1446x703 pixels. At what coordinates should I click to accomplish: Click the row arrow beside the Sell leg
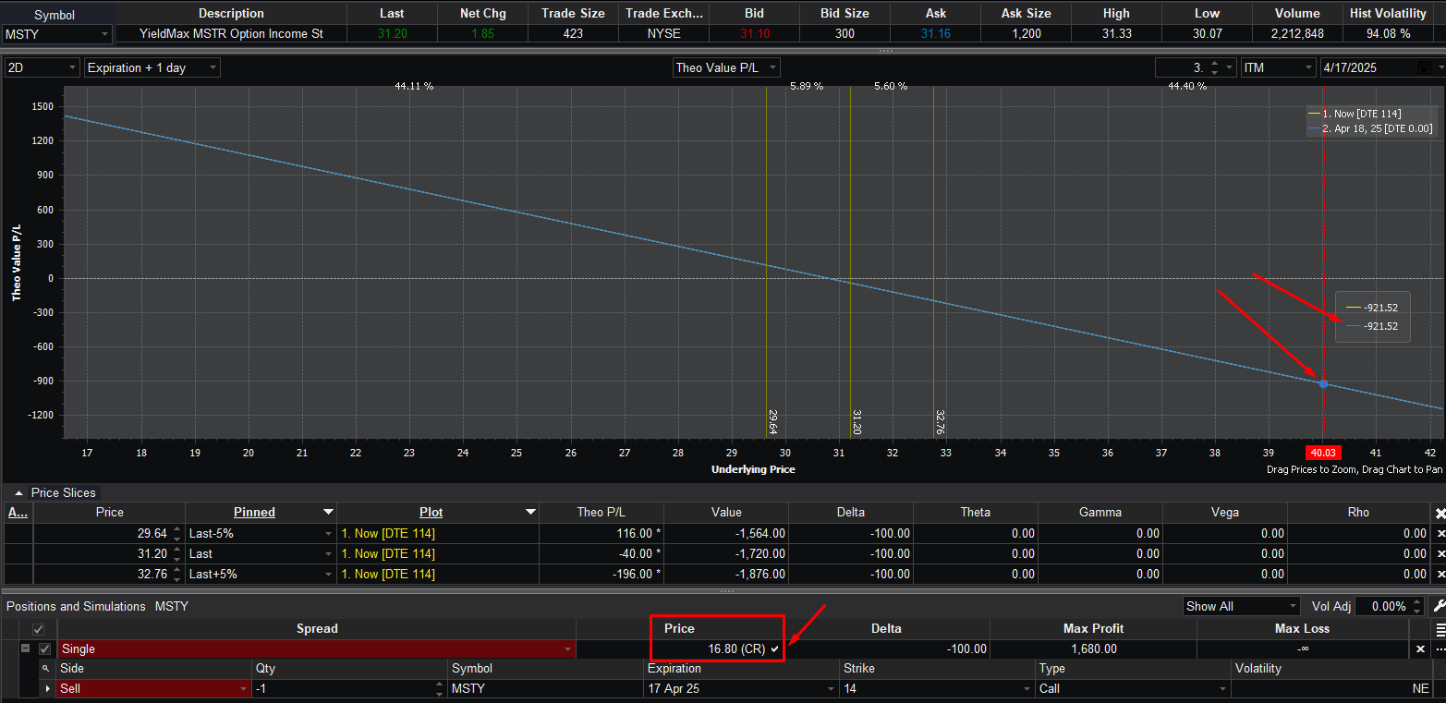pos(48,689)
